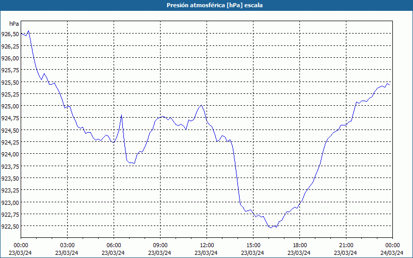Click the 924,75 y-axis label
Screen dimensions: 413x258
click(10, 118)
